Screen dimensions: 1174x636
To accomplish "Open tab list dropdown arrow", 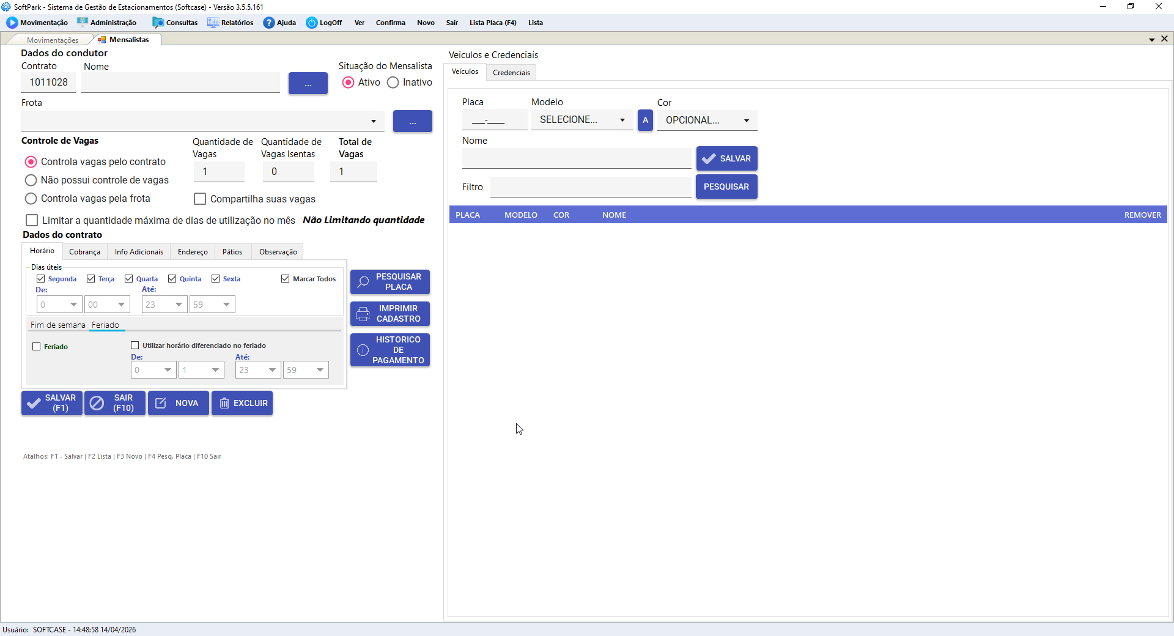I will [x=1152, y=40].
